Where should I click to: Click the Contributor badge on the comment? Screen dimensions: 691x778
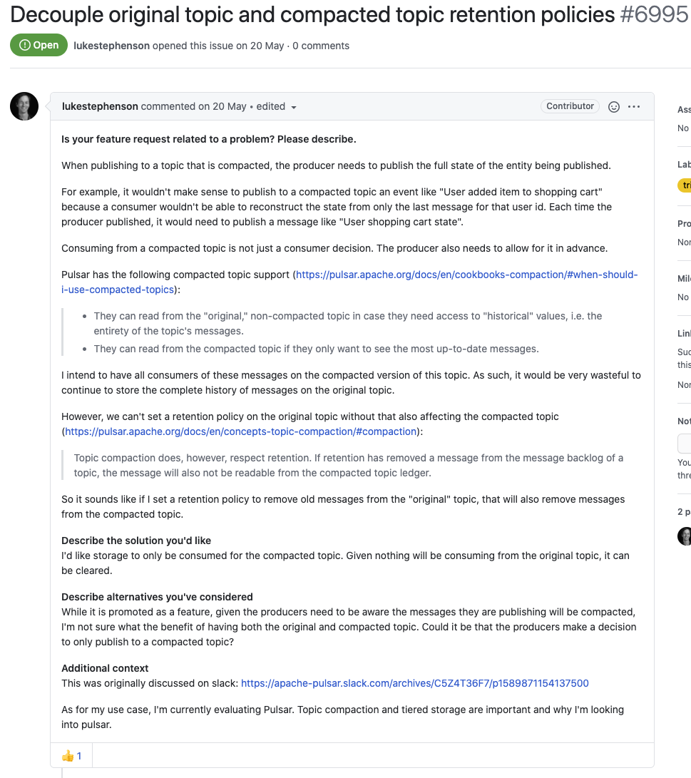[x=569, y=106]
